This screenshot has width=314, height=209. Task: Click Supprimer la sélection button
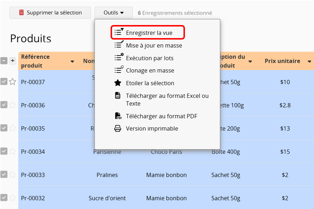click(x=50, y=13)
